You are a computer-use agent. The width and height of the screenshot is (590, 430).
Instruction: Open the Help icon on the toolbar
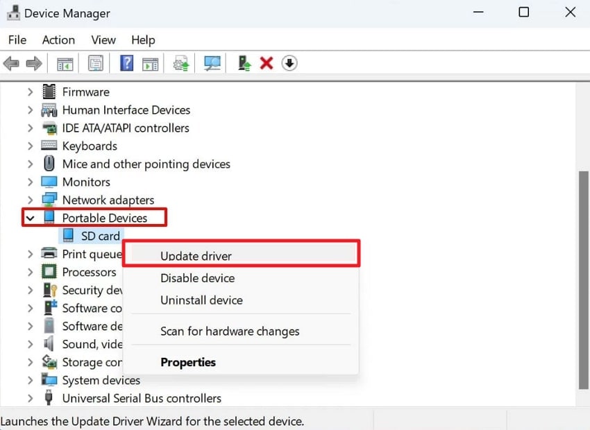(x=126, y=63)
